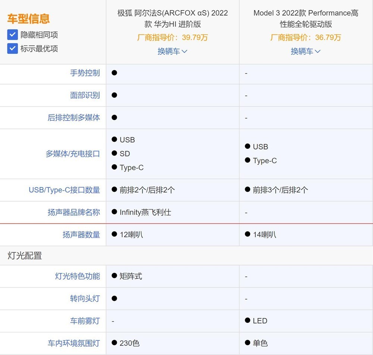Screen dimensions: 373x355
Task: Click the 车型信息 heading
Action: (28, 19)
